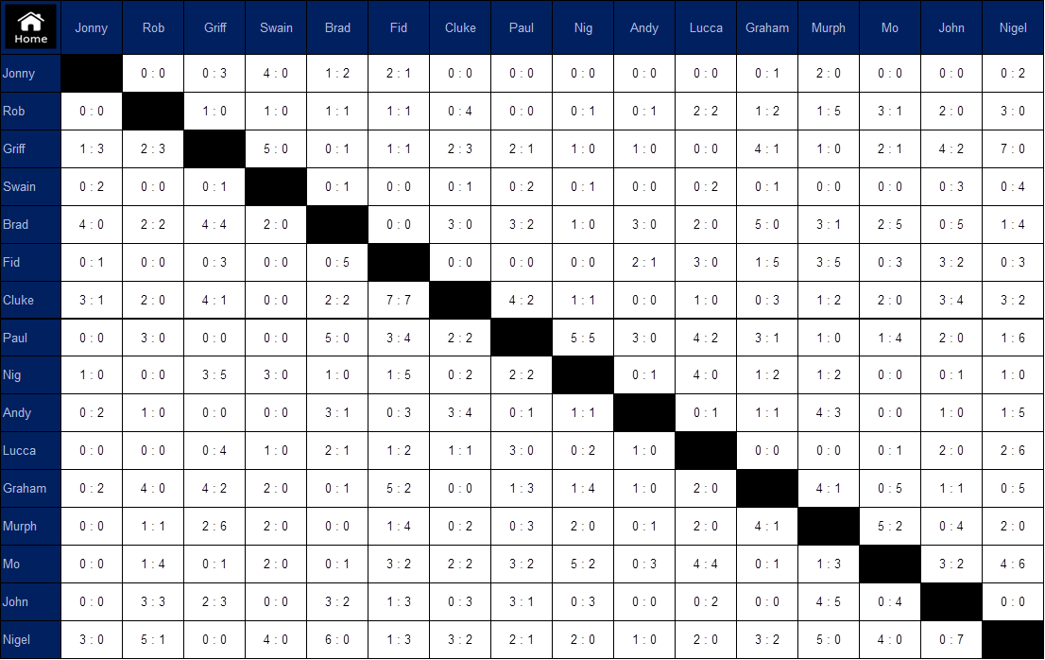Screen dimensions: 1045x660
Task: Click Murph vs Griff score 2 : 6
Action: (214, 526)
